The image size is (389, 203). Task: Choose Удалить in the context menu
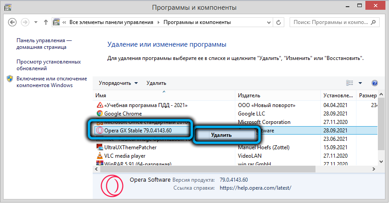(221, 135)
